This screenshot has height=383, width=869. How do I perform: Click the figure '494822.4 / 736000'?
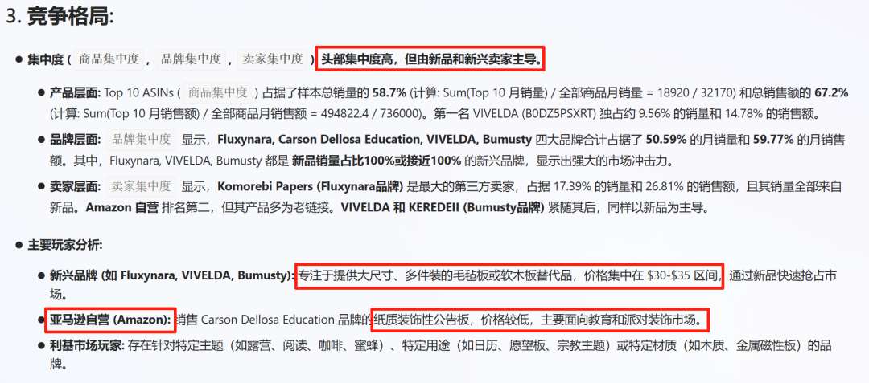pos(369,115)
